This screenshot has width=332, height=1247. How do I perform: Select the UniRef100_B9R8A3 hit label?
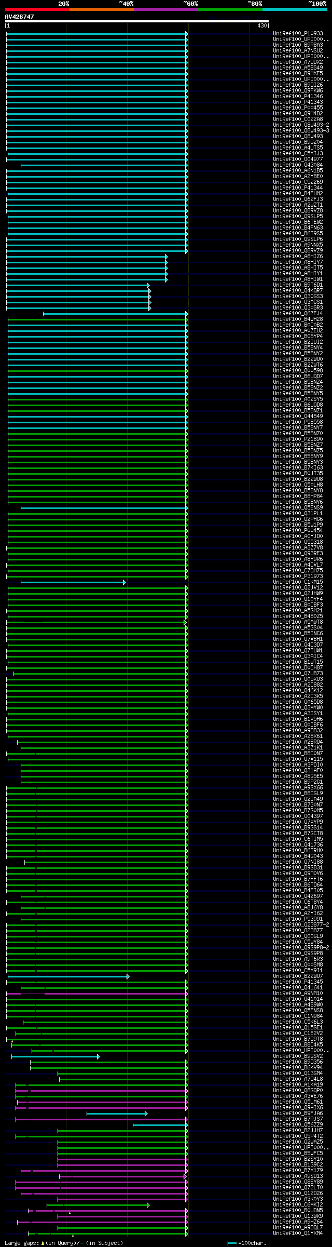click(x=298, y=45)
